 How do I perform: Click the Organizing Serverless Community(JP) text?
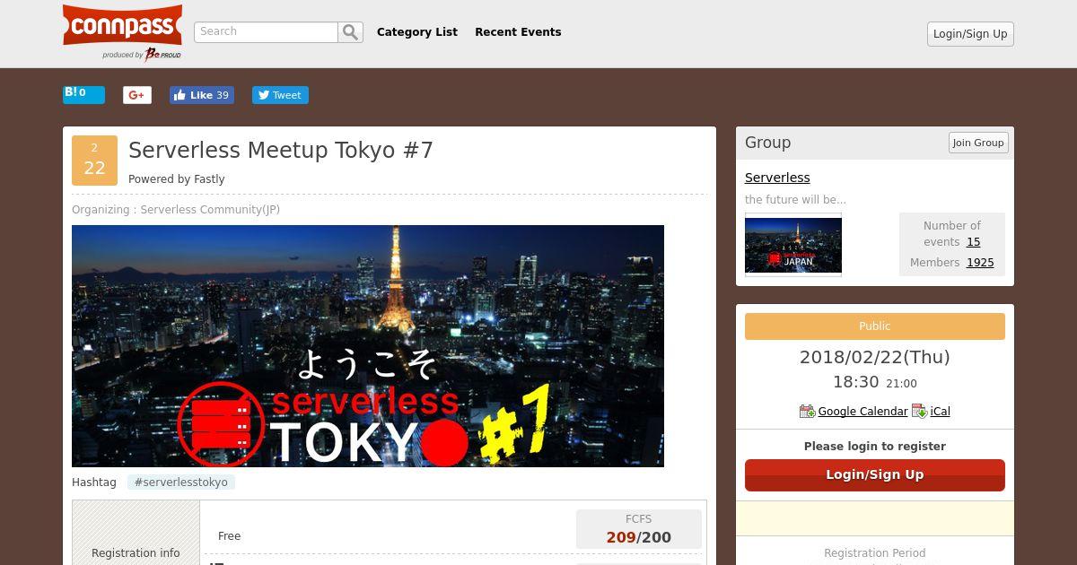176,210
